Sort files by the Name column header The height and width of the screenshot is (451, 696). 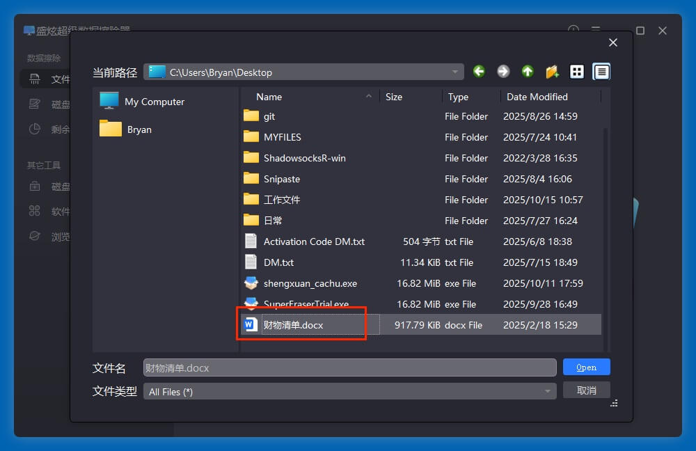269,97
